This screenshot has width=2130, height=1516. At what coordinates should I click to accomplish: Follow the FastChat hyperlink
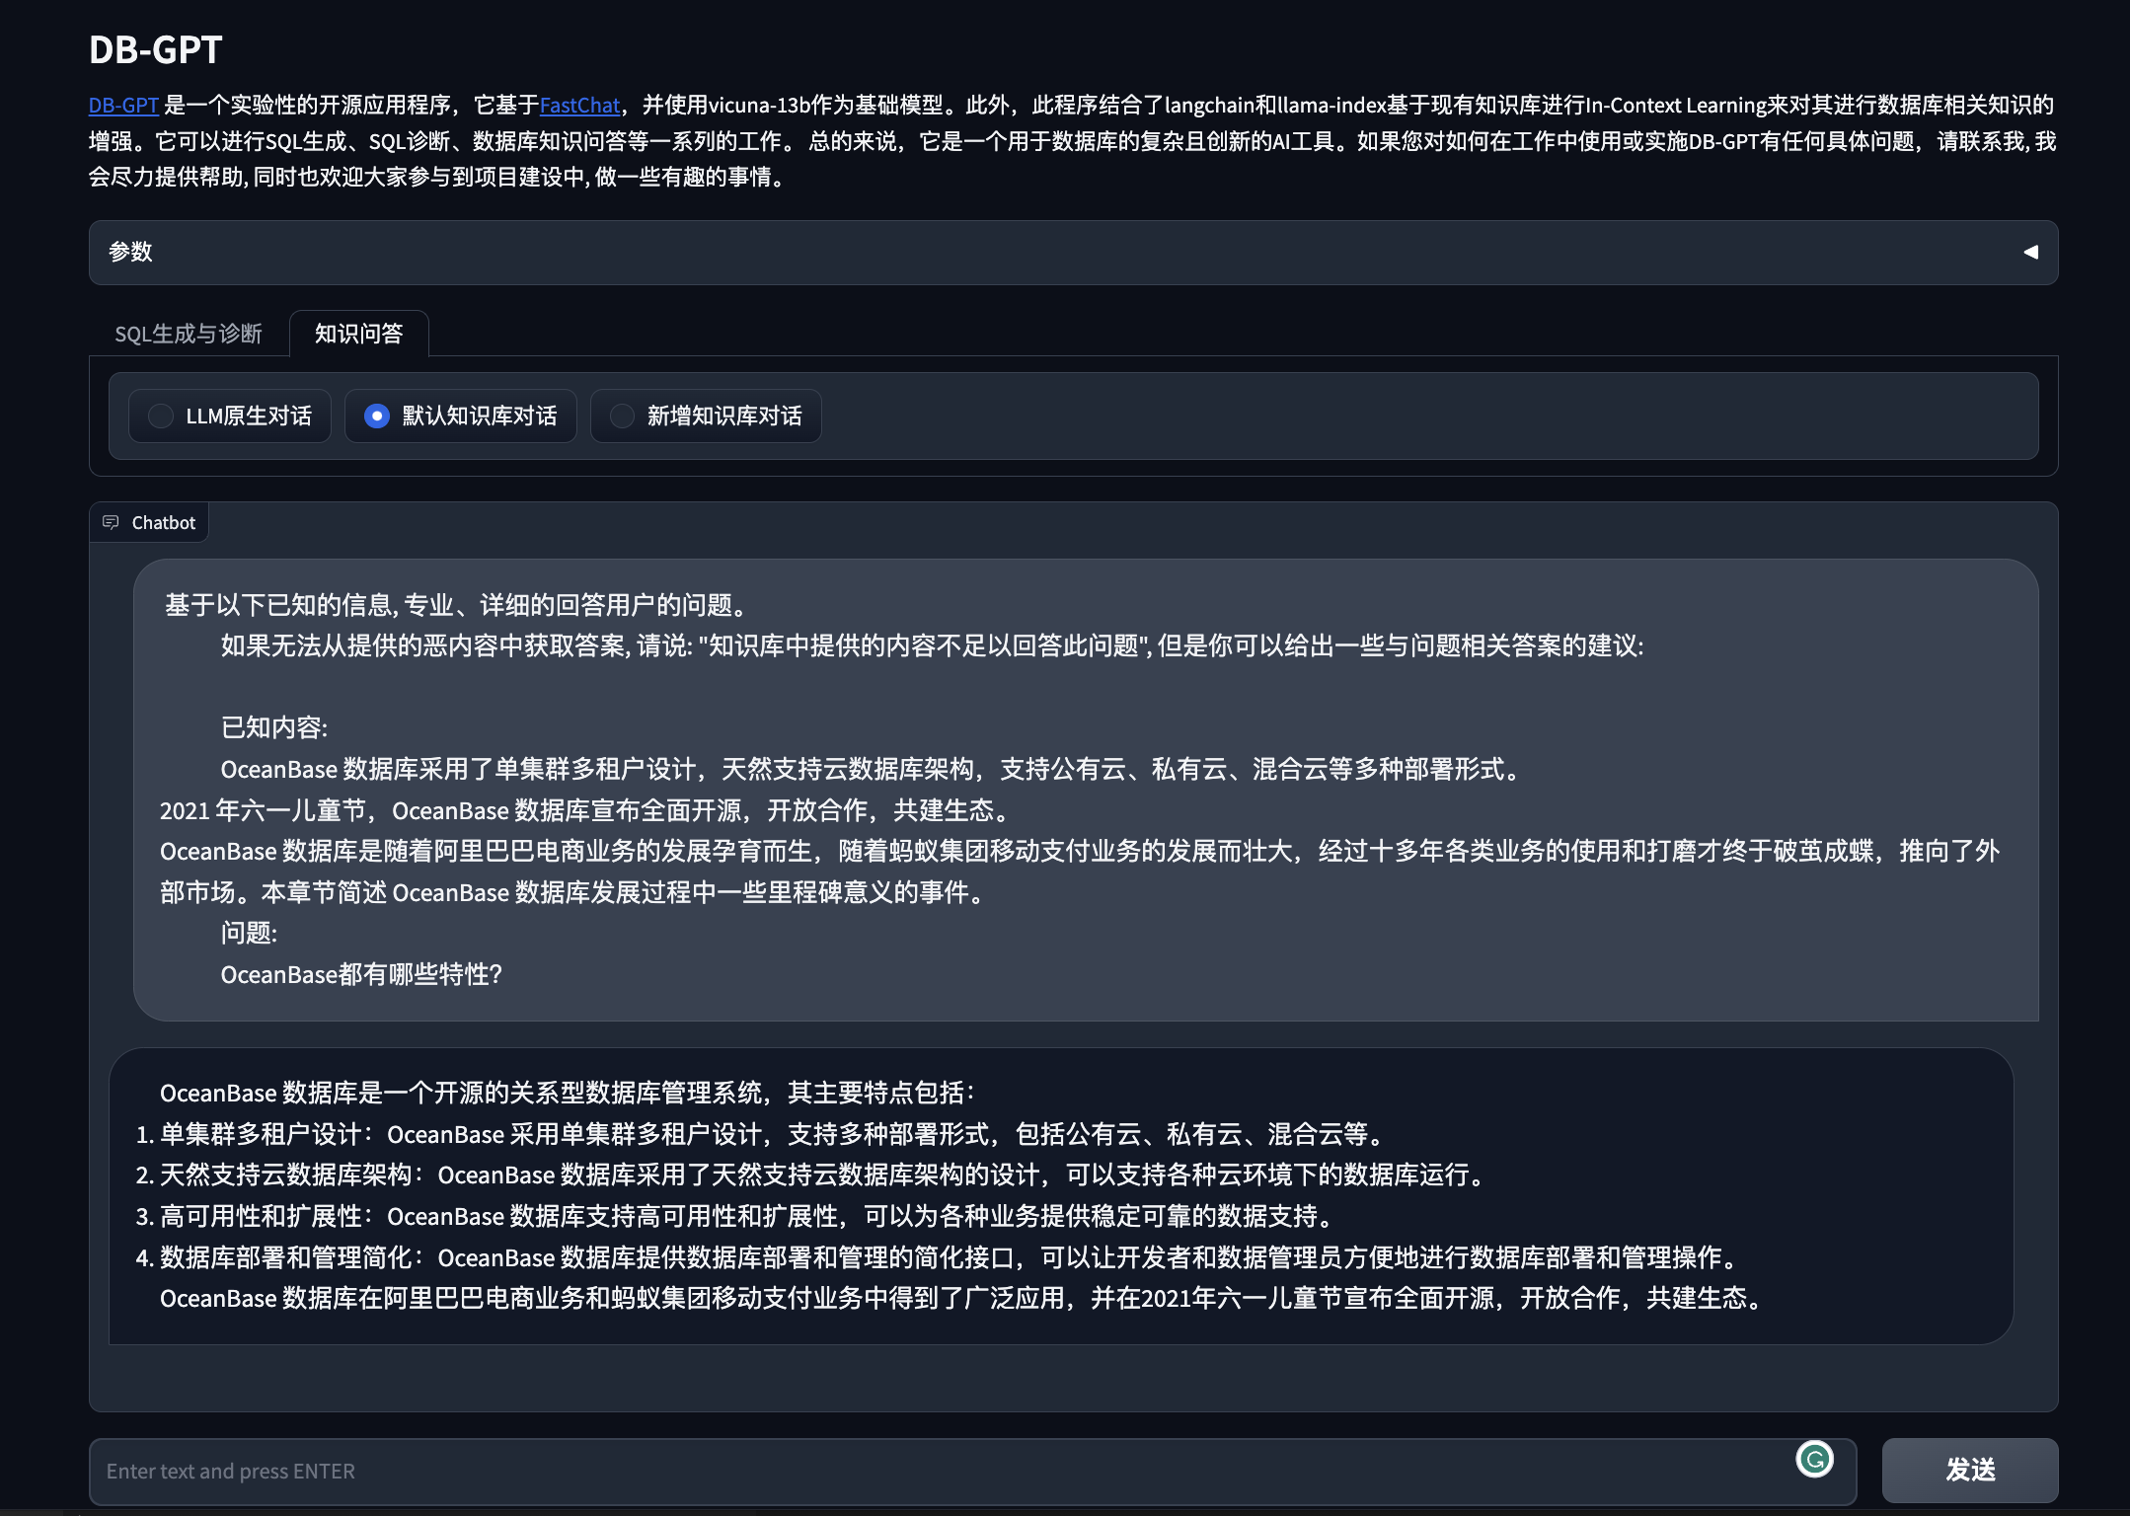[x=579, y=105]
